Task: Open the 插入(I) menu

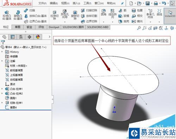Action: click(76, 4)
